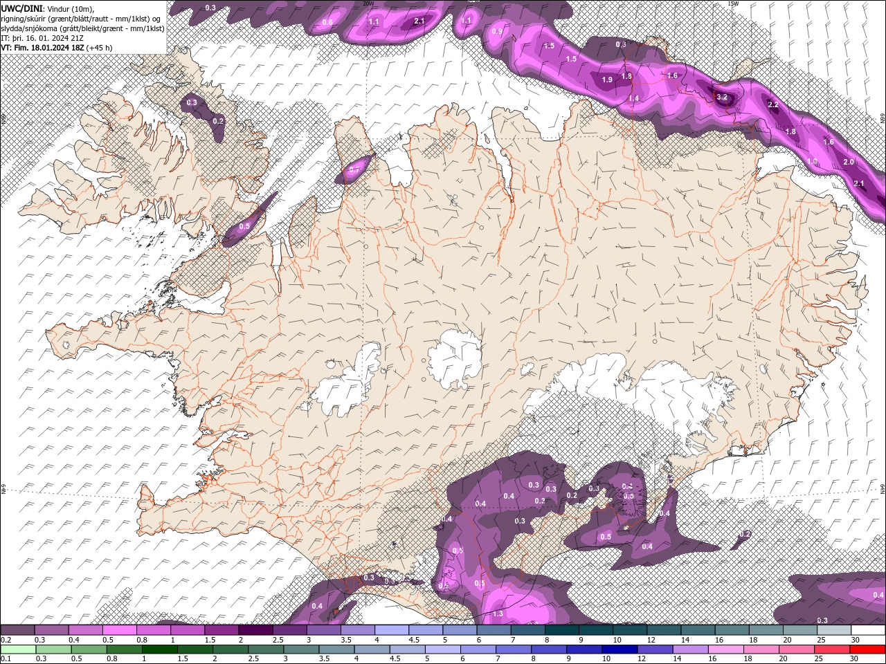
Task: Click the 'IT: þri. 16. 01. 2024 21Z' line
Action: [42, 38]
